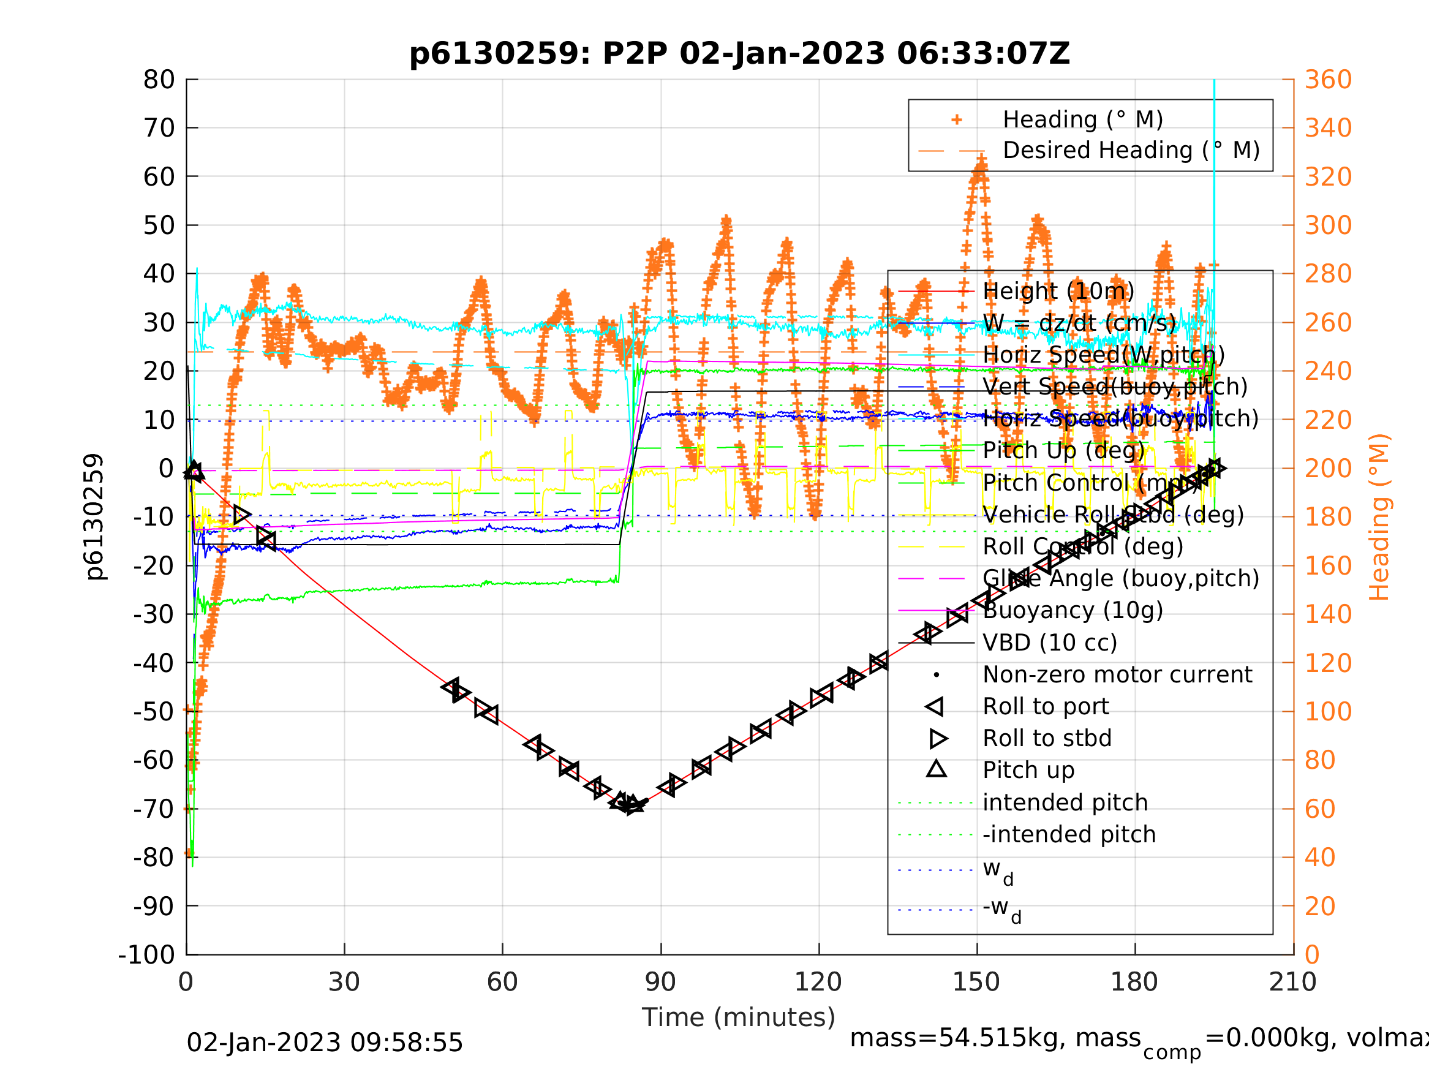
Task: Click the p6130259 left y-axis label
Action: tap(94, 517)
